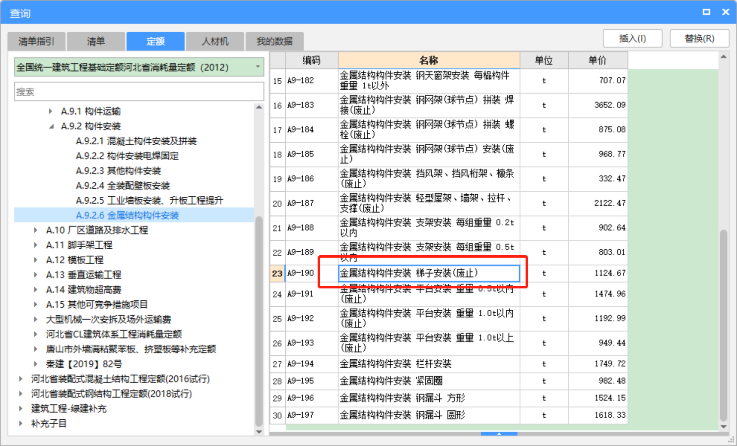
Task: Select row A9-192 平台安装 1.0t以内
Action: point(449,319)
